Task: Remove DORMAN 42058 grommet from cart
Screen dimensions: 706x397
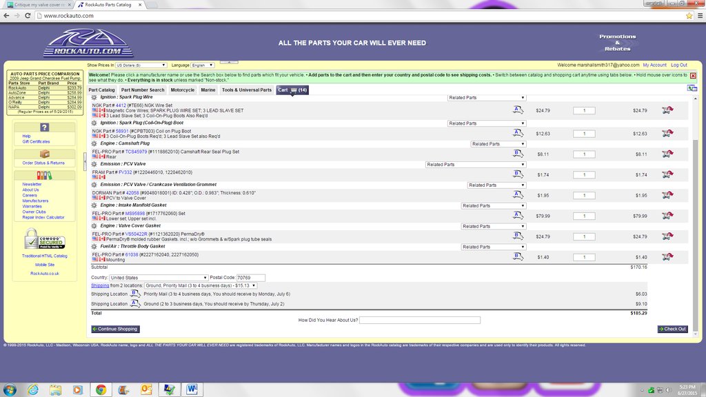Action: [x=667, y=195]
